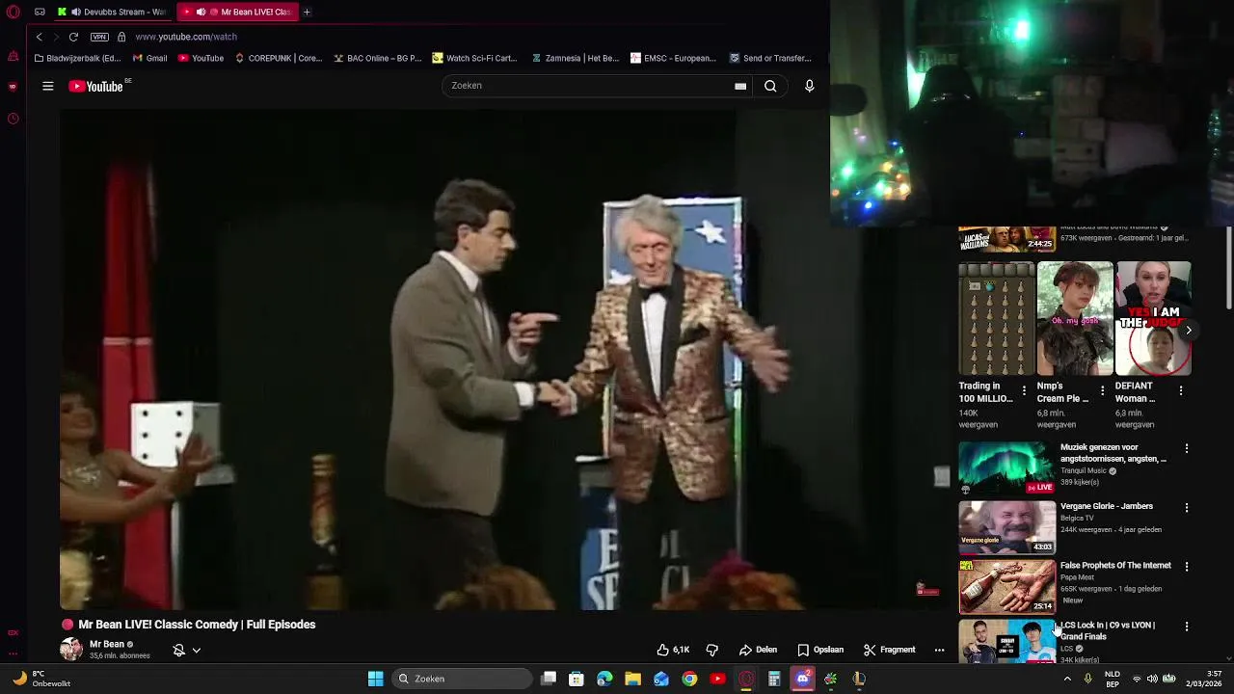Open BAC Online bookmark
The image size is (1234, 694).
tap(378, 58)
